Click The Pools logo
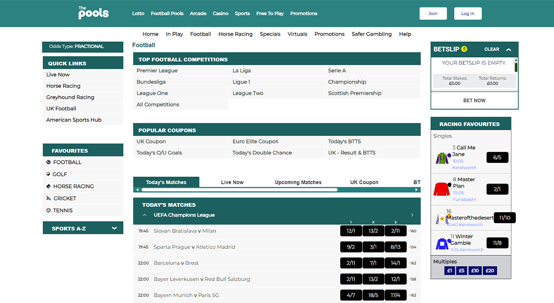The height and width of the screenshot is (303, 554). 93,13
